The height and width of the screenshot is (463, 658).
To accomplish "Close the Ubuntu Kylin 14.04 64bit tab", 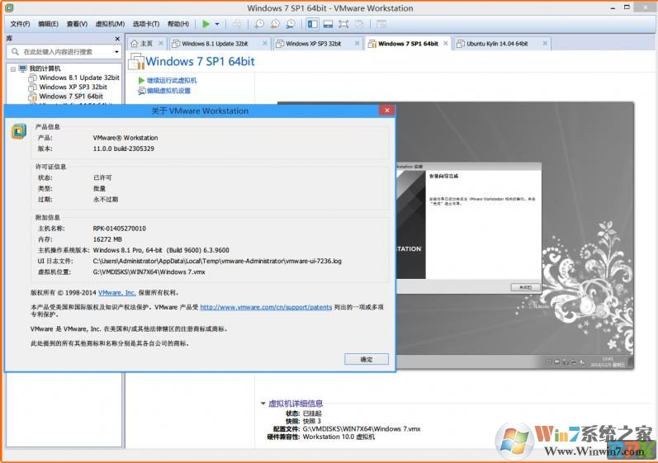I will (x=545, y=43).
